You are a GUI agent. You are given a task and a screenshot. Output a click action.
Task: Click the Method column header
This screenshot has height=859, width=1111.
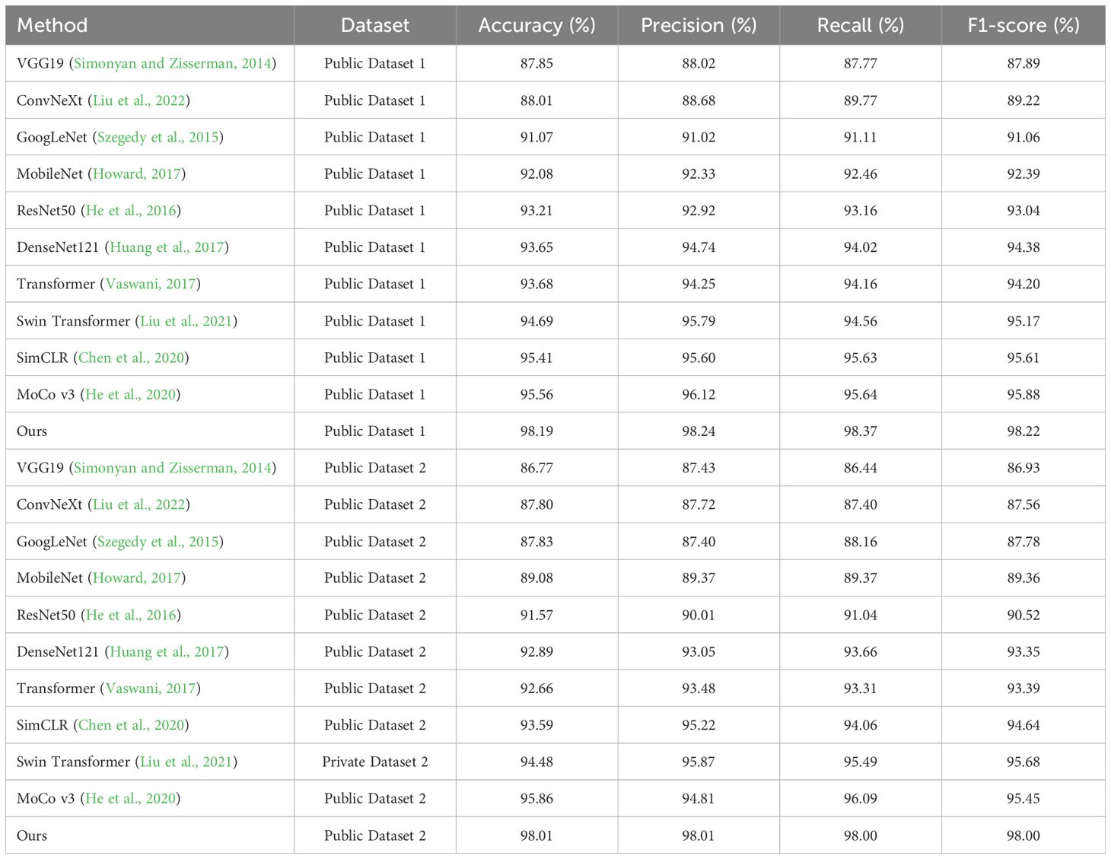point(52,26)
